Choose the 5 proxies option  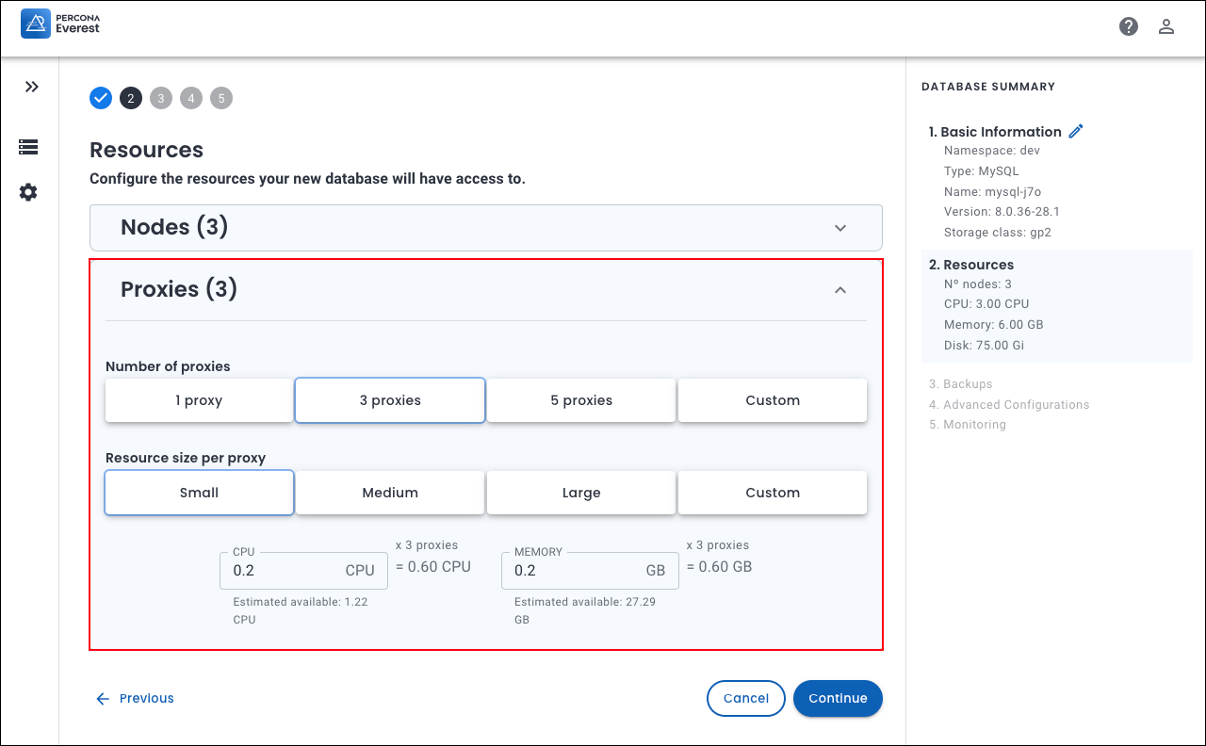click(581, 400)
